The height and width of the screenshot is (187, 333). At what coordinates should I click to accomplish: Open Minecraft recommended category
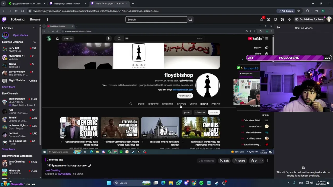coord(19,172)
